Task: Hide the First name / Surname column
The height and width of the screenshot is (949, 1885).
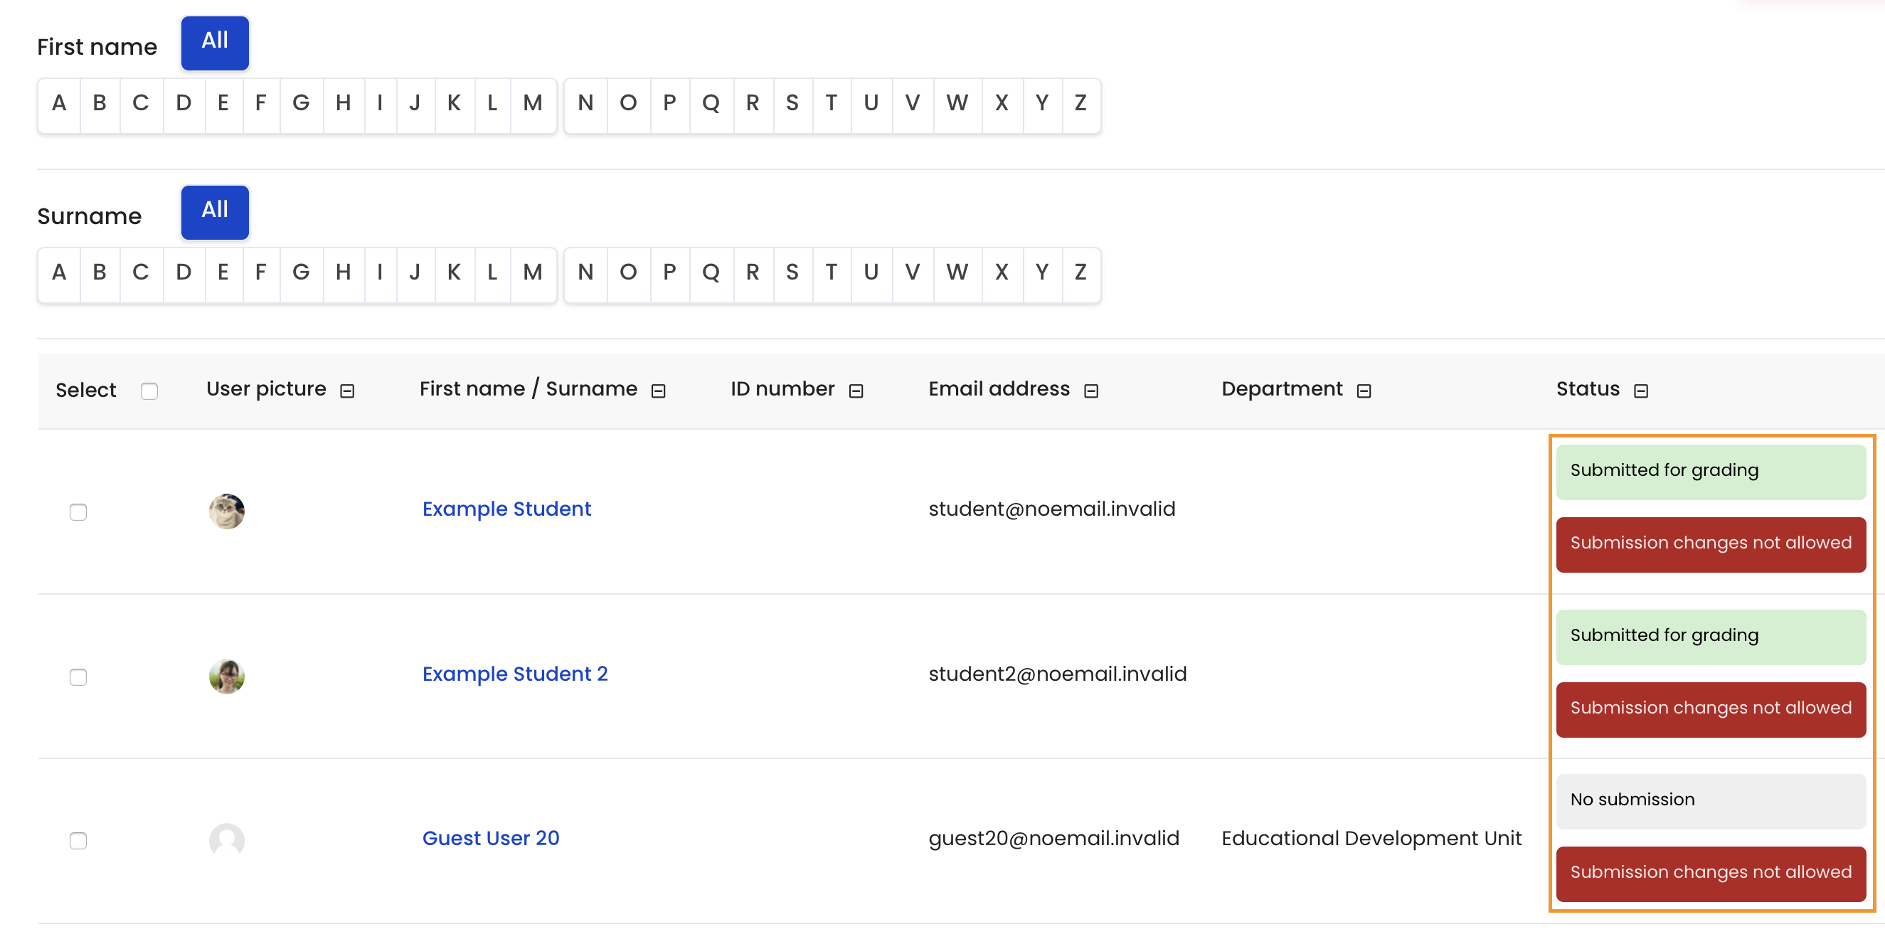Action: pyautogui.click(x=659, y=391)
